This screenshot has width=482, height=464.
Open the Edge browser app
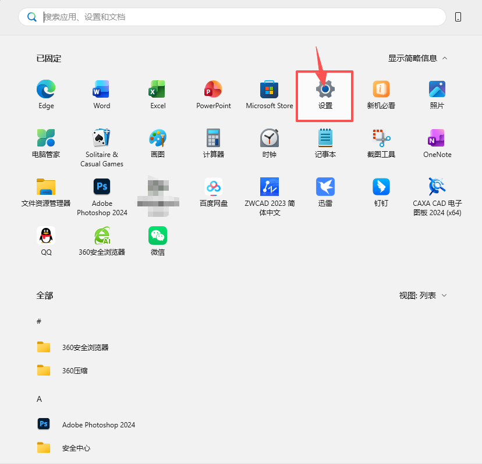point(46,95)
